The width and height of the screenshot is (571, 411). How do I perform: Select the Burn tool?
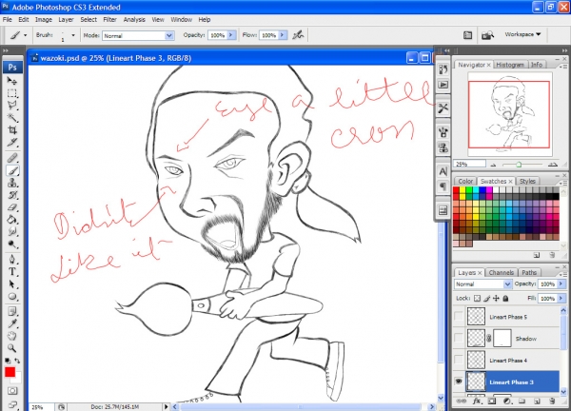12,244
